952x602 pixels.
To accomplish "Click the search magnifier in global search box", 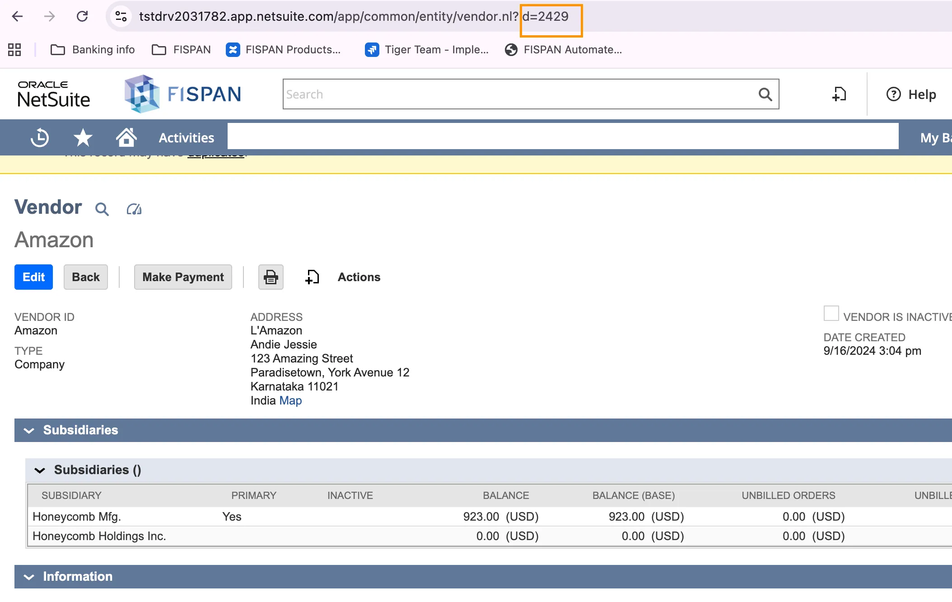I will click(x=765, y=94).
